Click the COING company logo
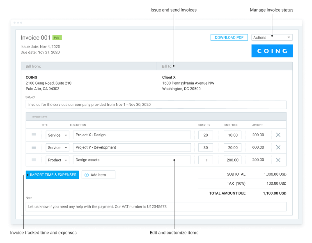 (272, 51)
